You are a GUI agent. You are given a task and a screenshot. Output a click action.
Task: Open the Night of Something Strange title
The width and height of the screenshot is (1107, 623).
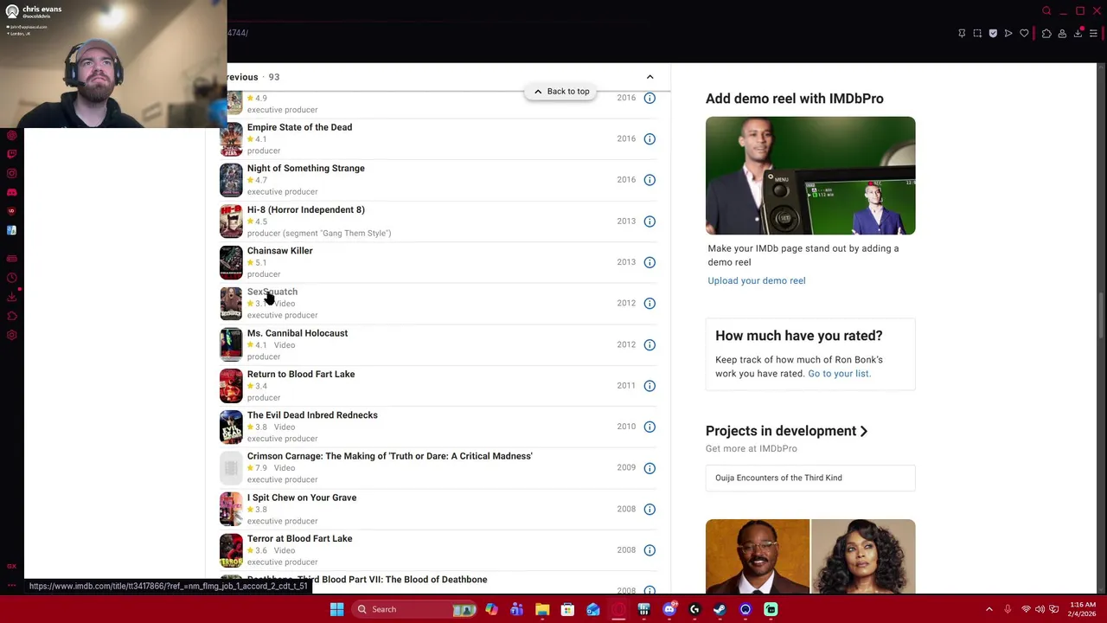tap(305, 169)
